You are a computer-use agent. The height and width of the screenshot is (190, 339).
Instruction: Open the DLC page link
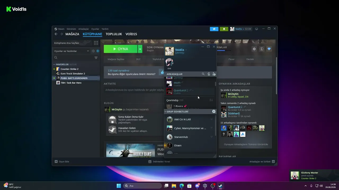click(x=138, y=59)
